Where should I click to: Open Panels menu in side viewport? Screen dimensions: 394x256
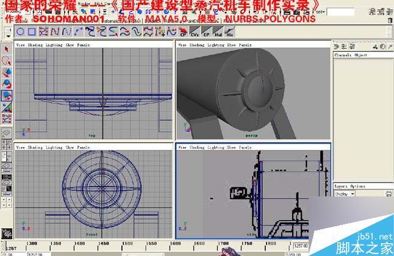[244, 147]
